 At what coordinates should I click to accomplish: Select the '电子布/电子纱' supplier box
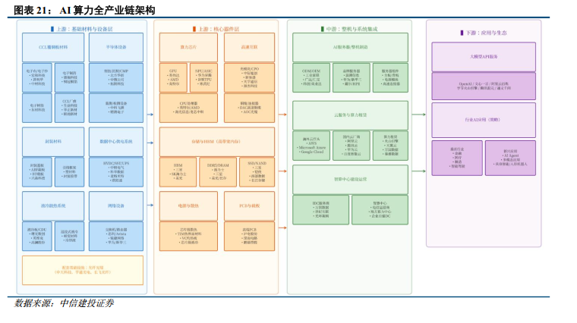[x=36, y=77]
